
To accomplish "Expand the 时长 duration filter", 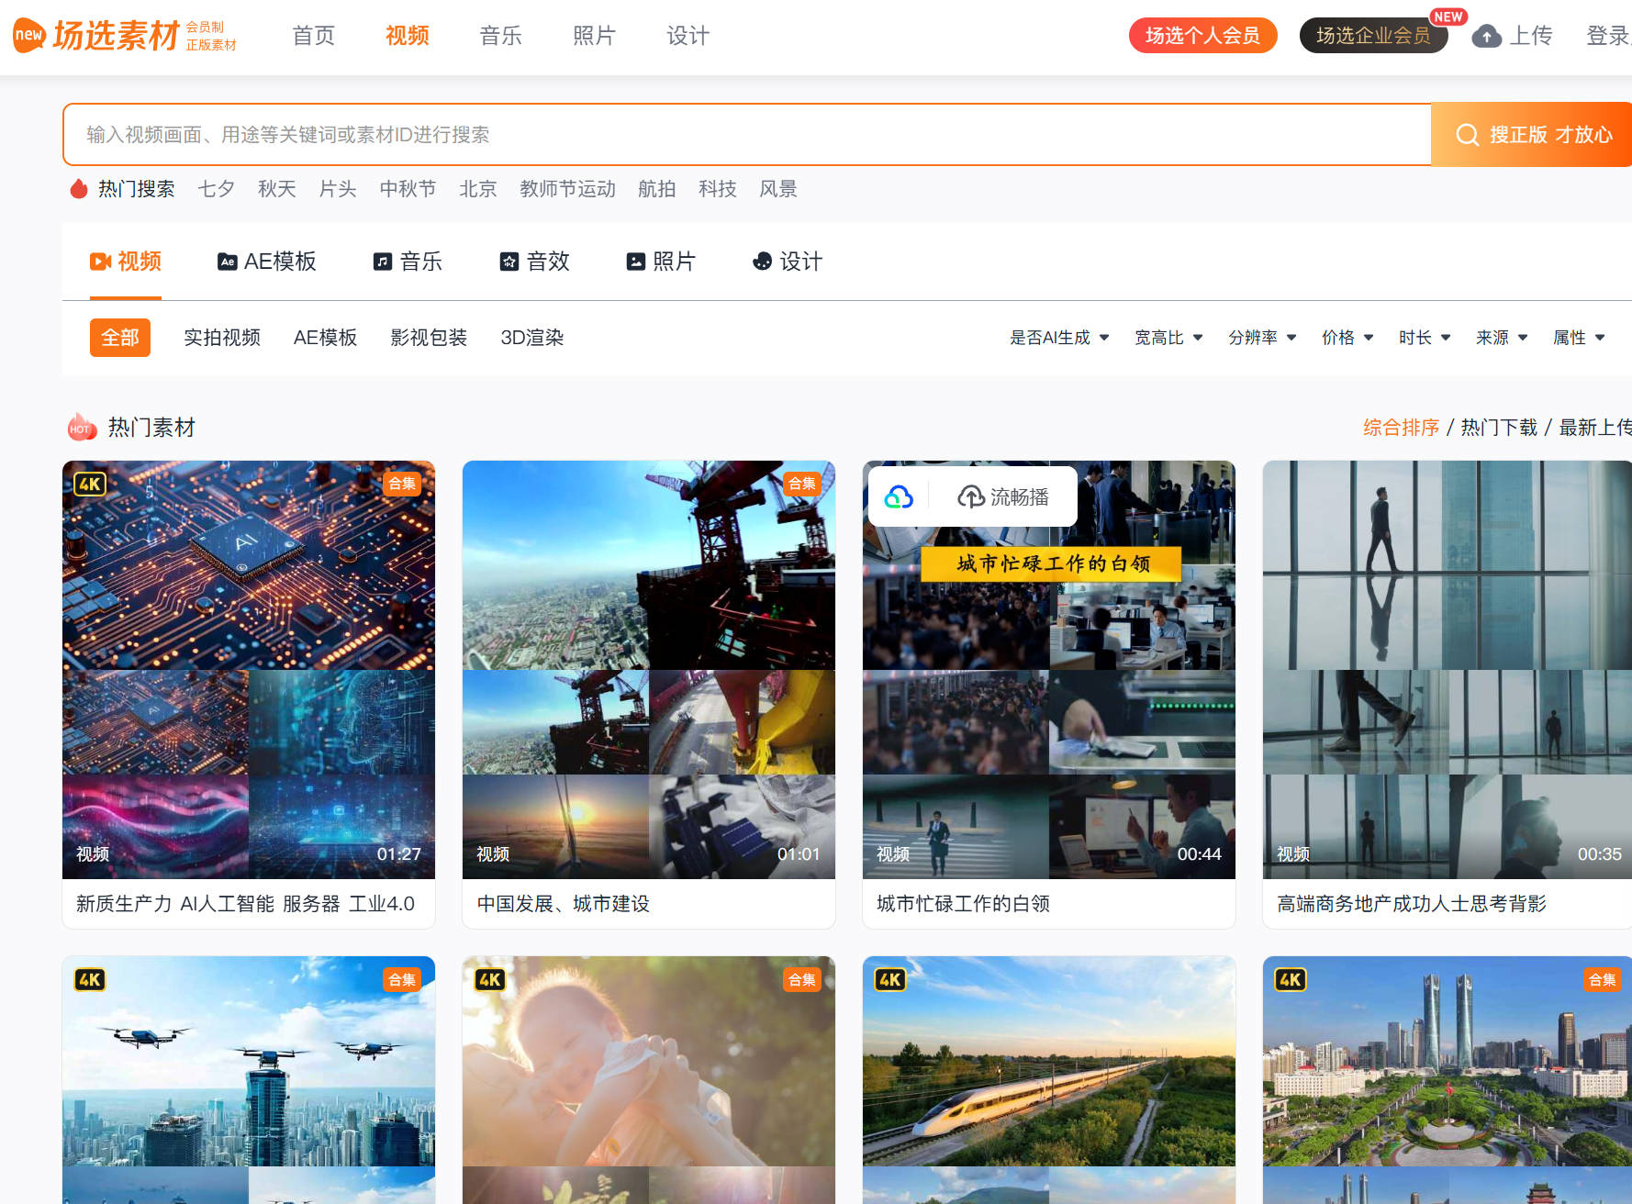I will point(1424,338).
